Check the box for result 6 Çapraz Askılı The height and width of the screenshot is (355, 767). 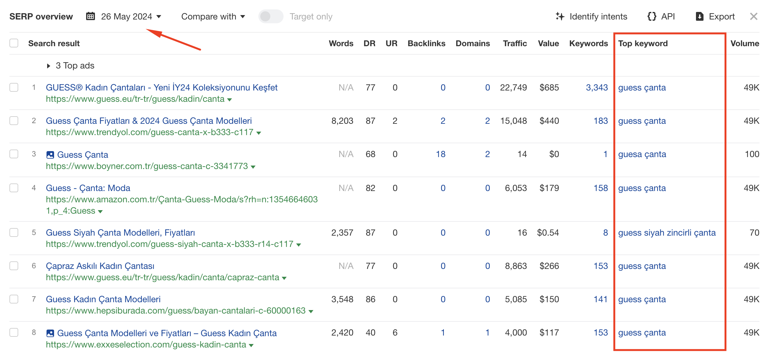point(14,266)
